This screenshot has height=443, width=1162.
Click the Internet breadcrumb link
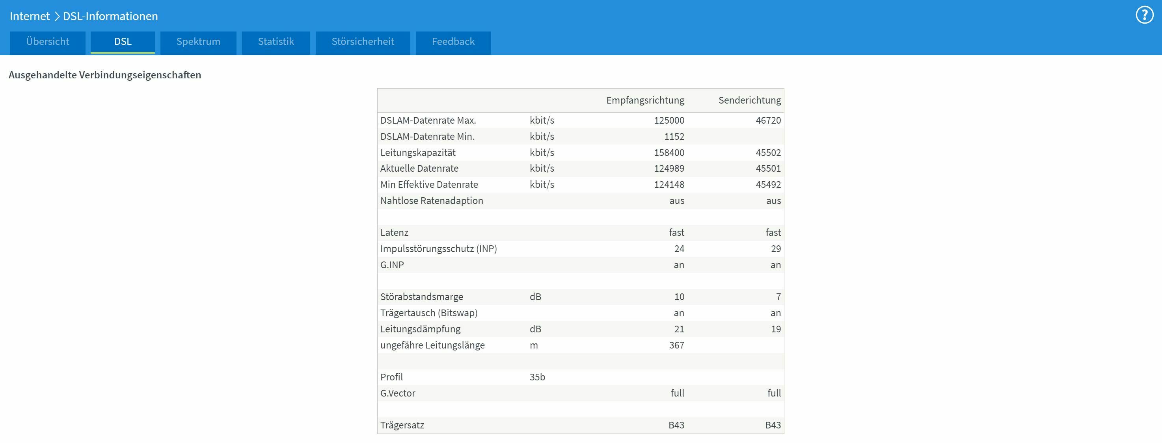30,16
